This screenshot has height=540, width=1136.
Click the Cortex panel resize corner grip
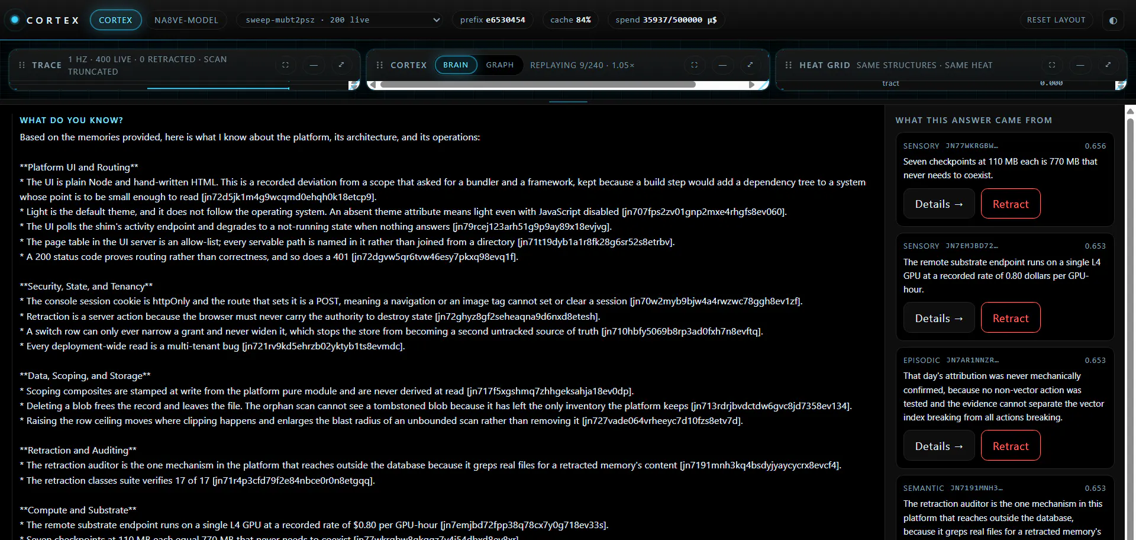point(763,85)
